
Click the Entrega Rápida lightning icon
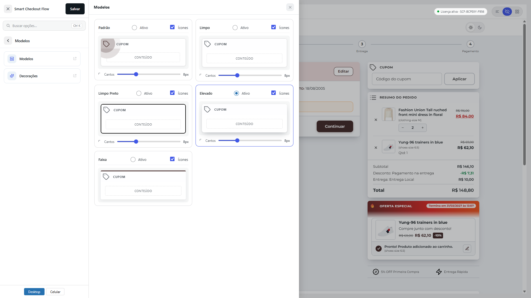click(x=439, y=272)
